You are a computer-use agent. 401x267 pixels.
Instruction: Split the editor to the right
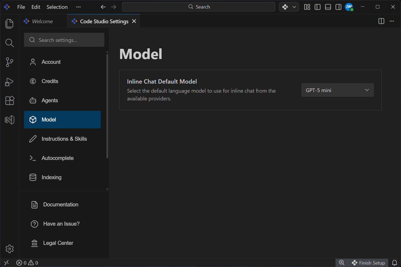tap(381, 21)
